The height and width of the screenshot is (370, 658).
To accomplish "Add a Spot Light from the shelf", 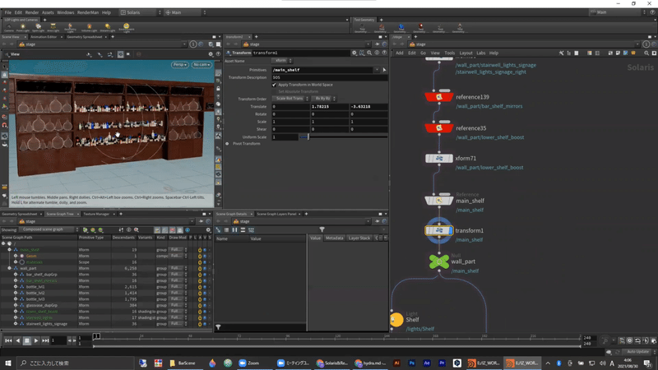I will (38, 28).
